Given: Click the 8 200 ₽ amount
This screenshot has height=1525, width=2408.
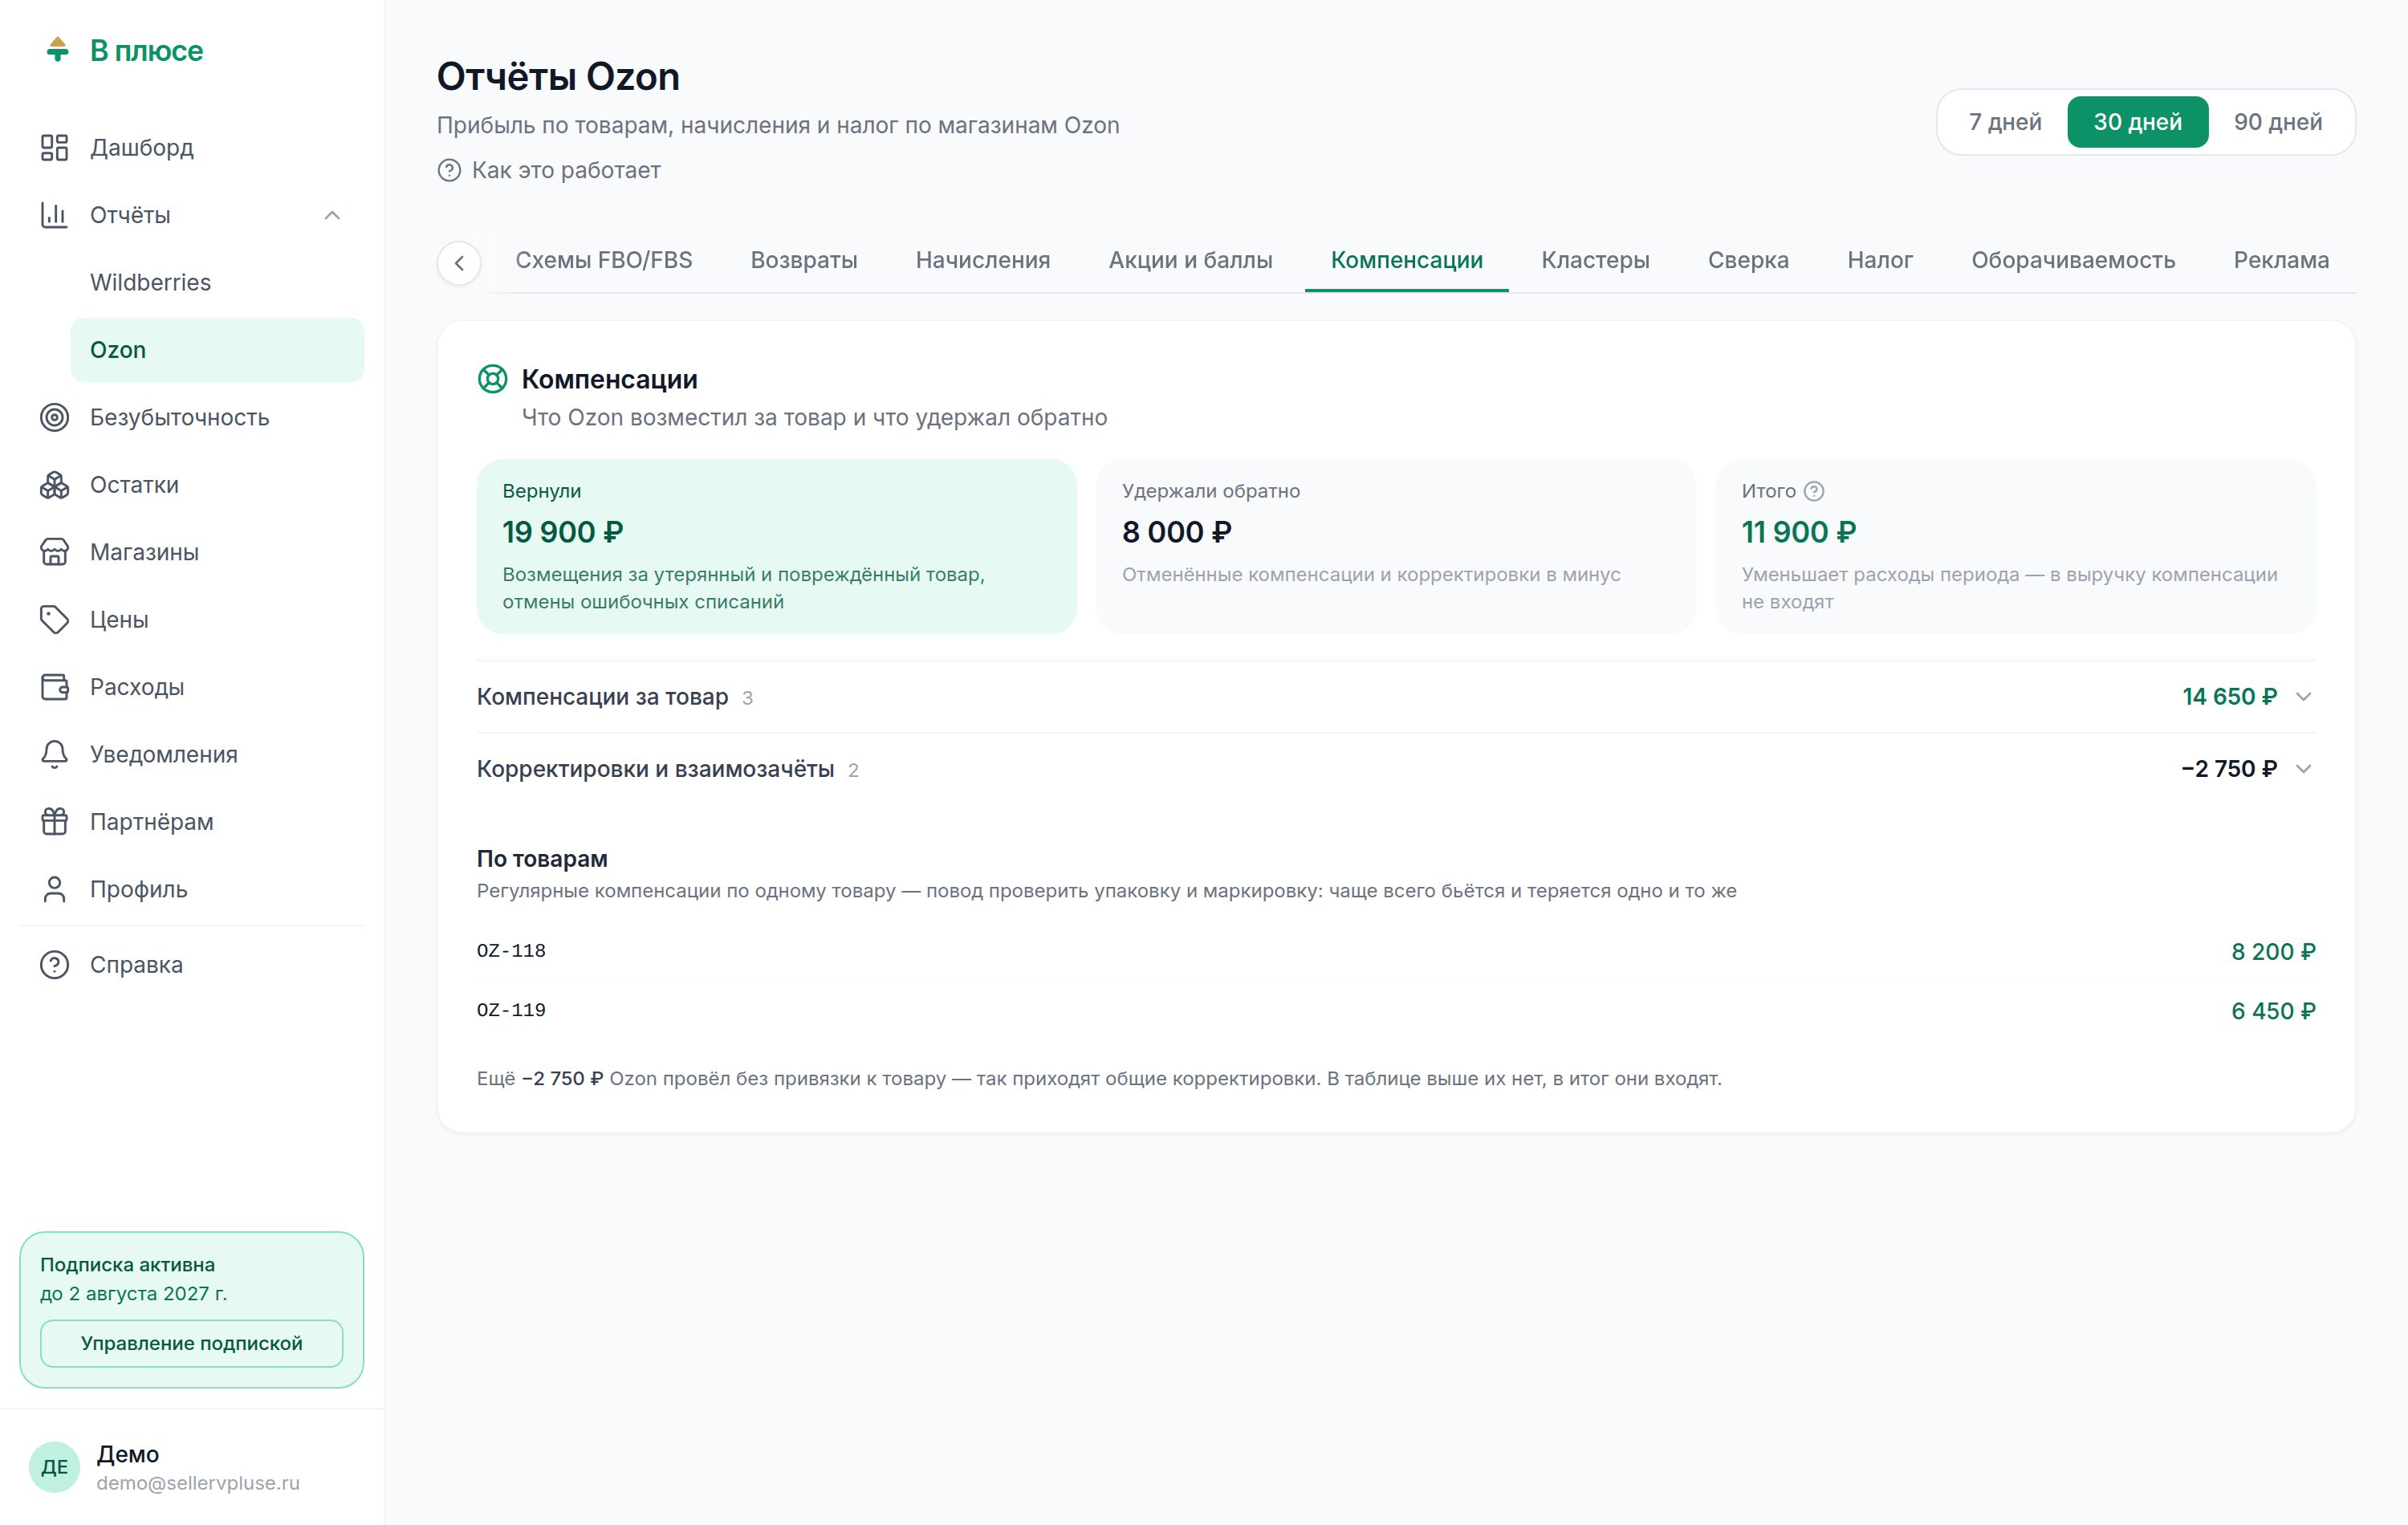Looking at the screenshot, I should click(2273, 952).
